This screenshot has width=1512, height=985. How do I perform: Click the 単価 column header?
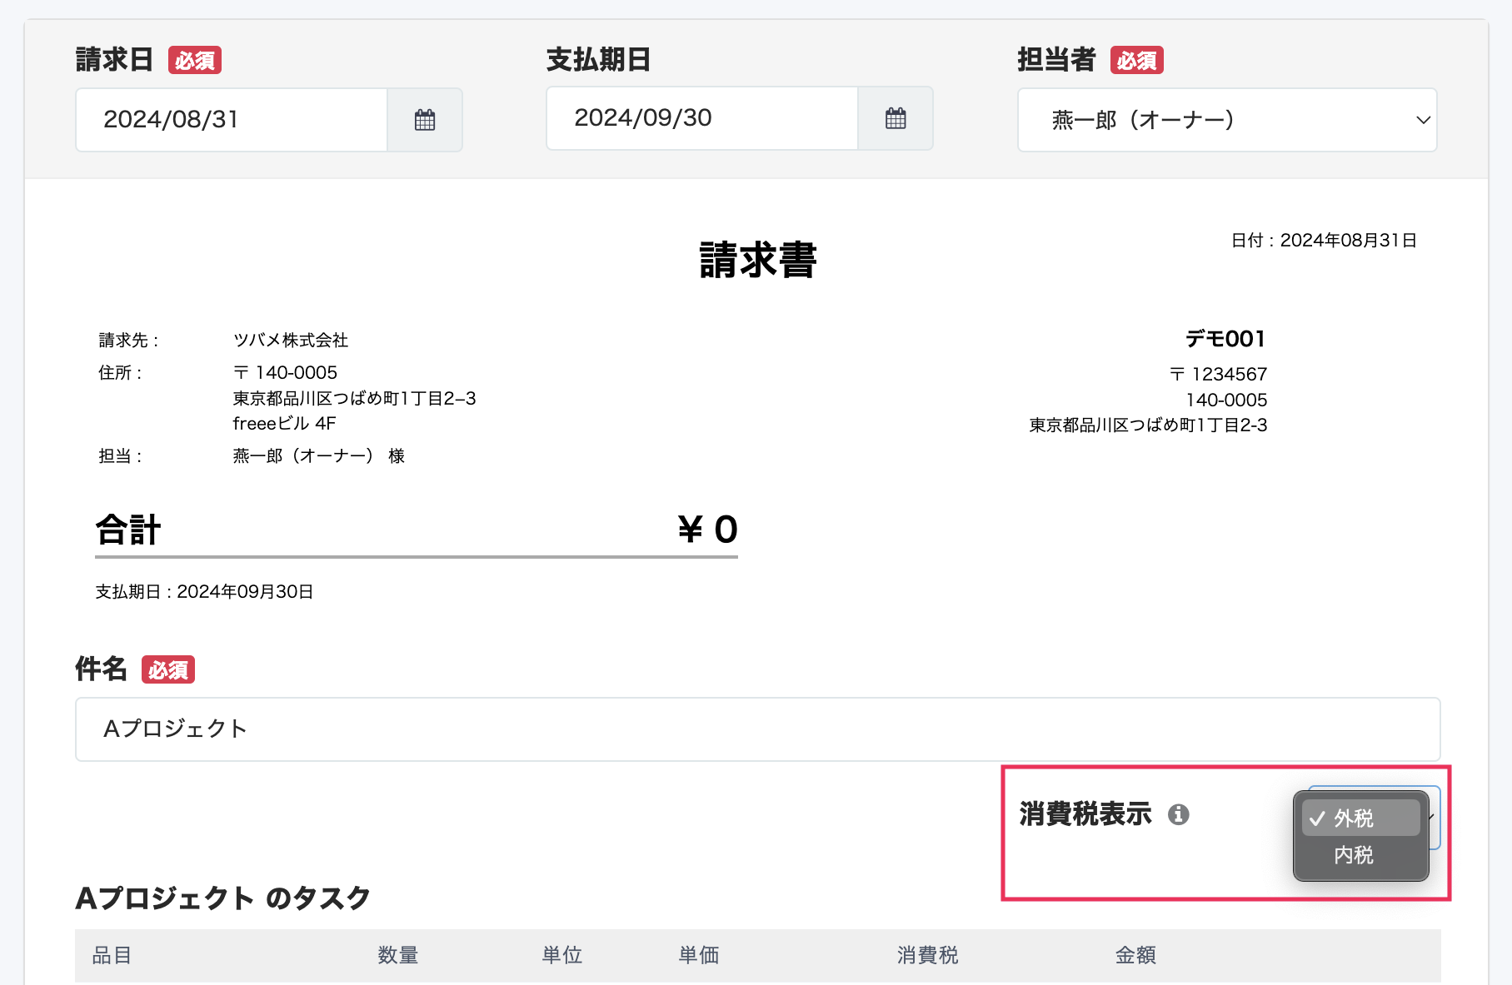tap(699, 955)
